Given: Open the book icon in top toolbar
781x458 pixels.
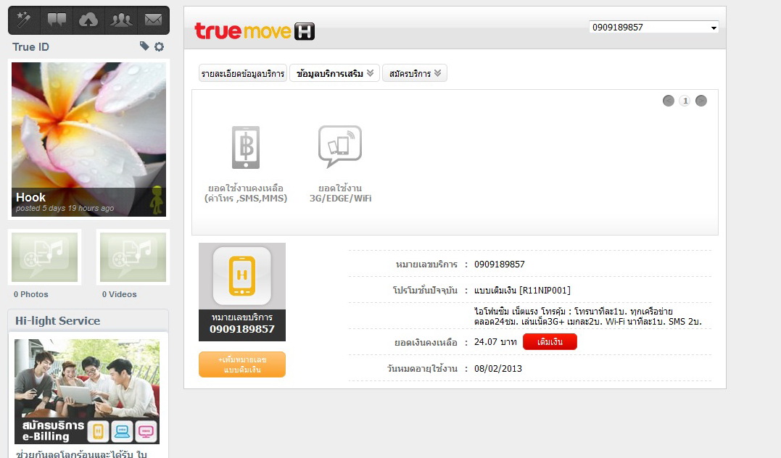Looking at the screenshot, I should click(x=57, y=20).
